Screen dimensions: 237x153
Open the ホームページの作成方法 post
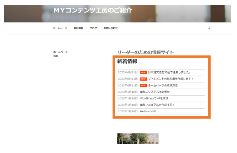[163, 85]
